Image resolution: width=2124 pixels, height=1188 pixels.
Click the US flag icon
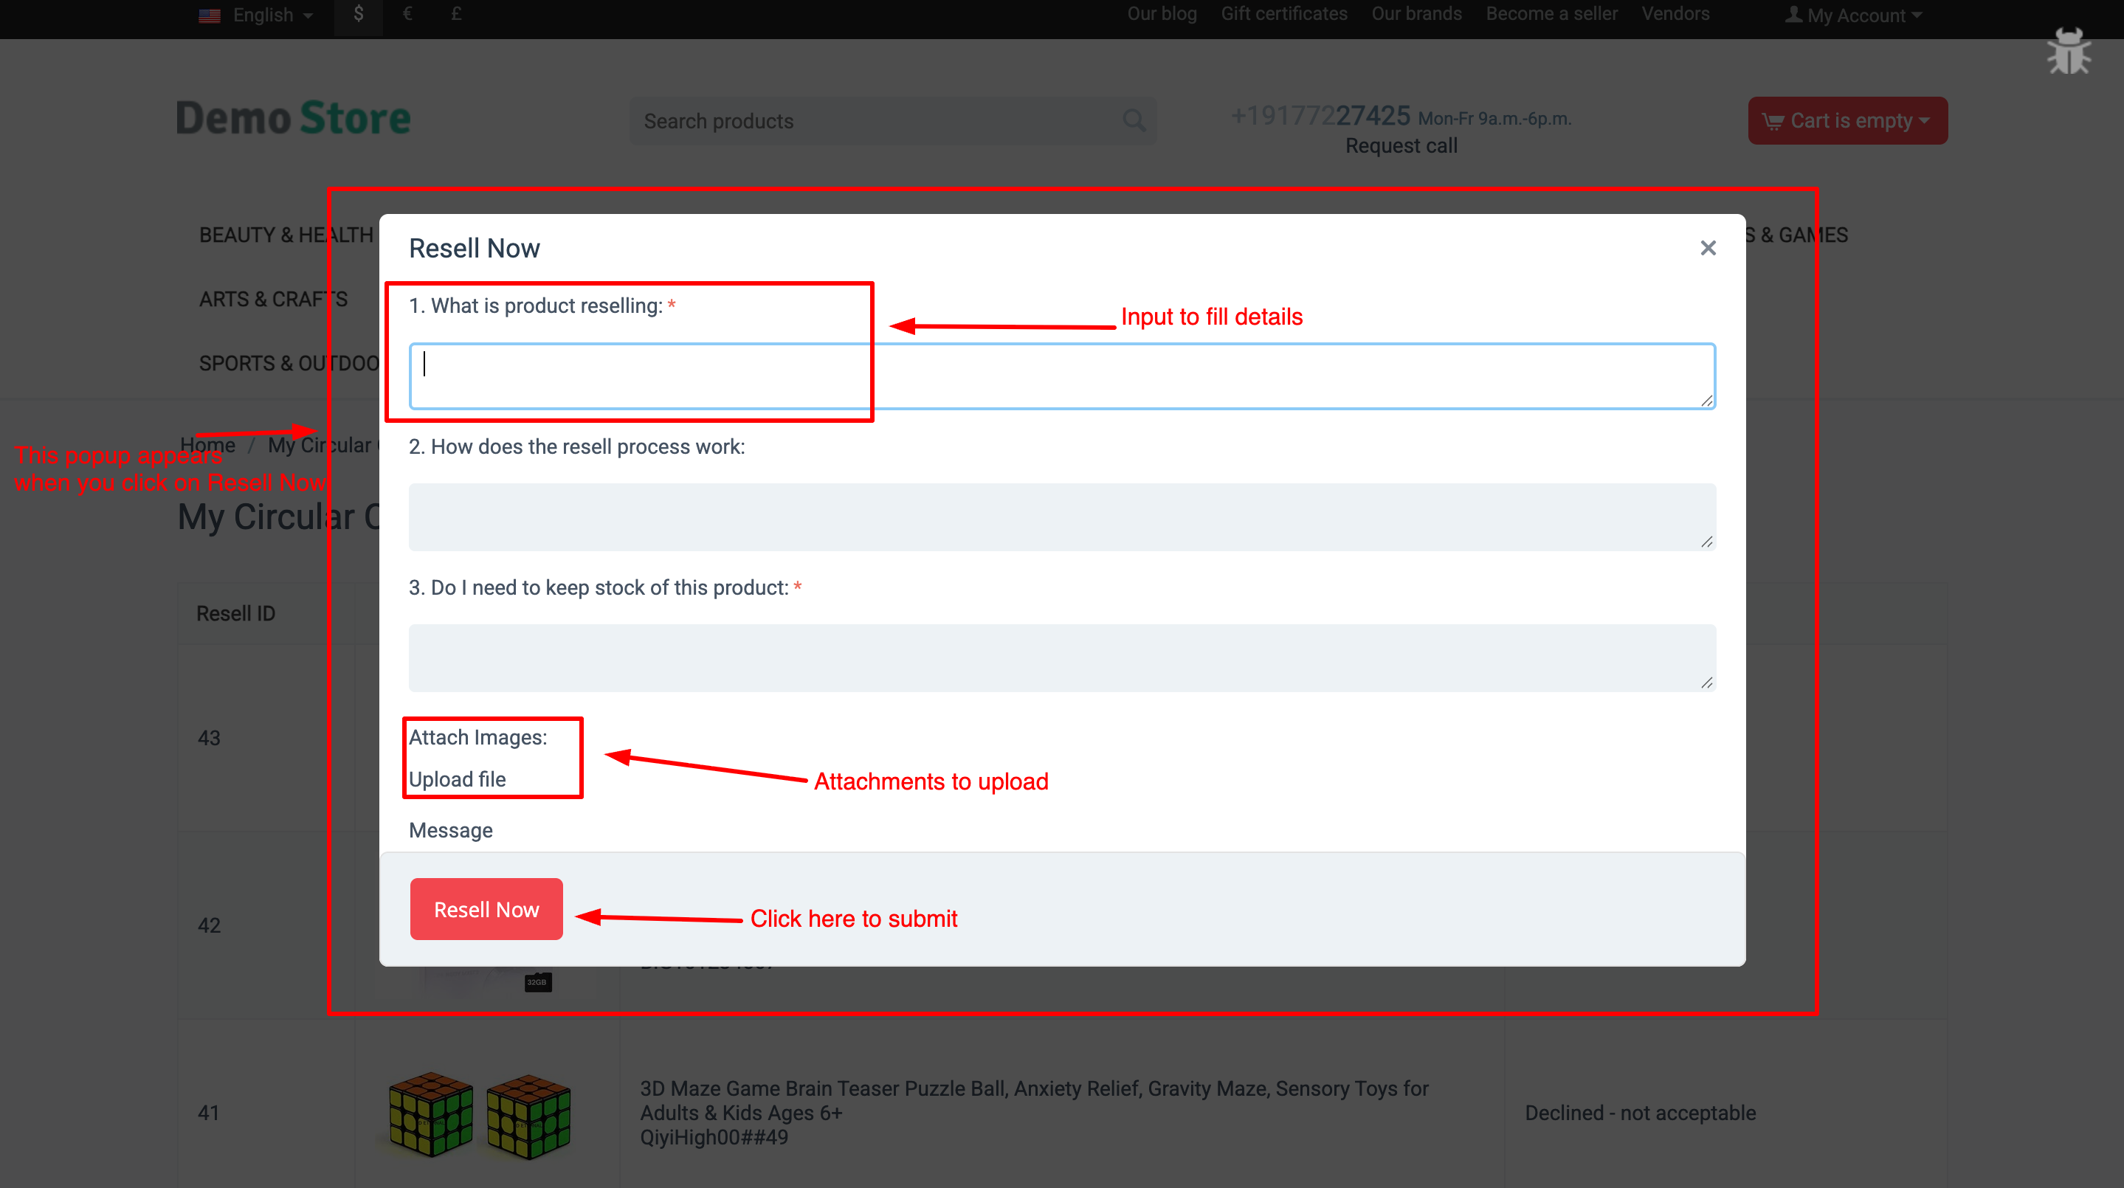click(x=210, y=15)
